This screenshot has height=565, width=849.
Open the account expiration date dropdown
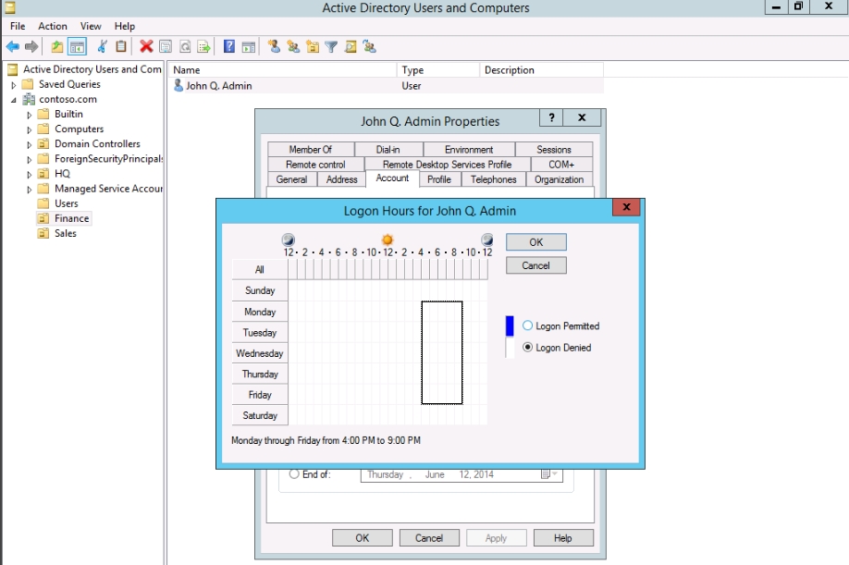(550, 474)
